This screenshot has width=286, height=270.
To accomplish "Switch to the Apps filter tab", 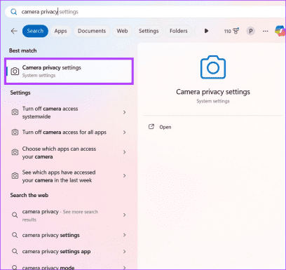I will pyautogui.click(x=60, y=31).
